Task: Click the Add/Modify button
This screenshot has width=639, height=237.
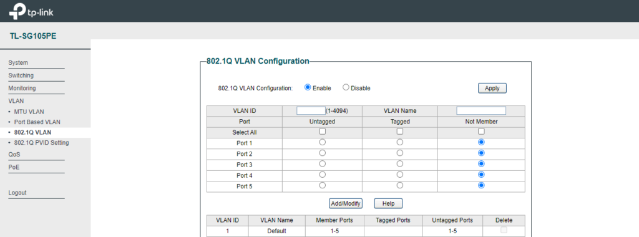Action: [346, 203]
